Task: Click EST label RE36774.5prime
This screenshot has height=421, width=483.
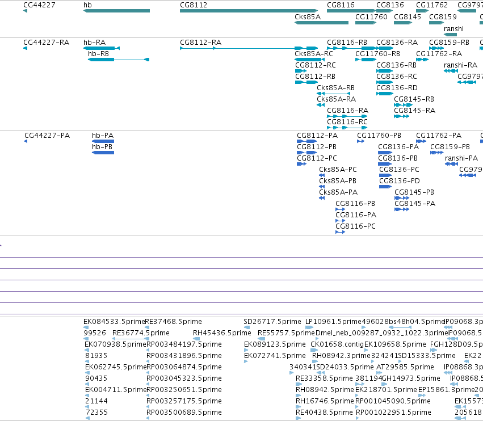Action: 141,333
